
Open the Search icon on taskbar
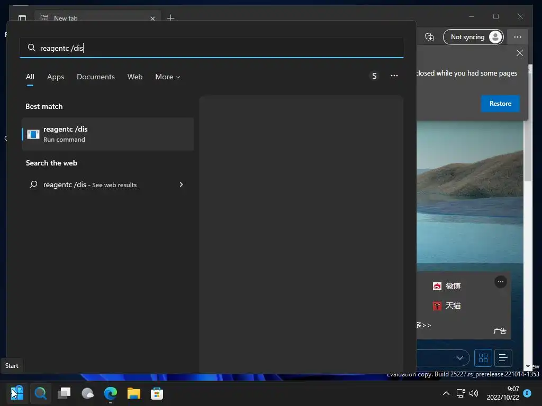click(40, 393)
